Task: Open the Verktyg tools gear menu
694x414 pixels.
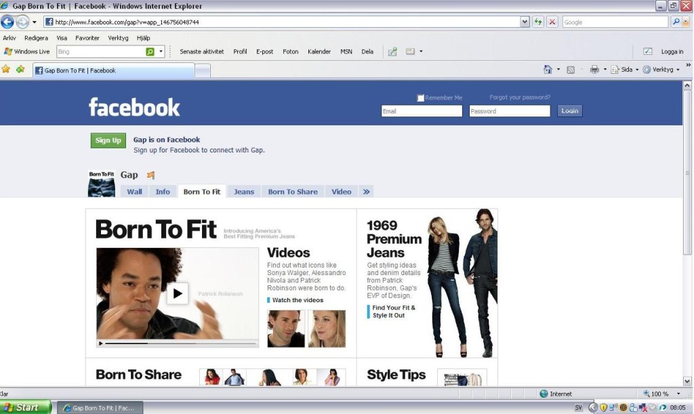Action: [x=661, y=69]
